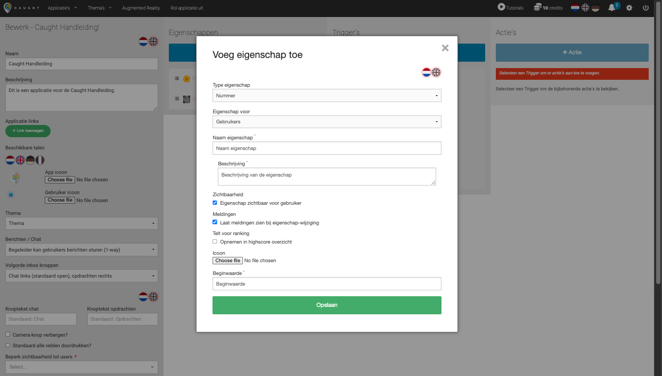
Task: Click the Naam eigenschap input field
Action: [326, 148]
